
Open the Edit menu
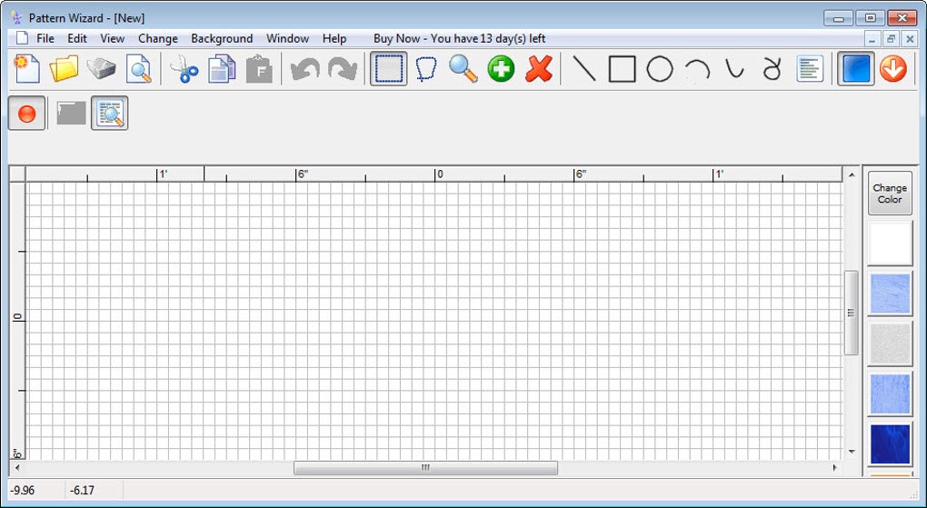(77, 38)
